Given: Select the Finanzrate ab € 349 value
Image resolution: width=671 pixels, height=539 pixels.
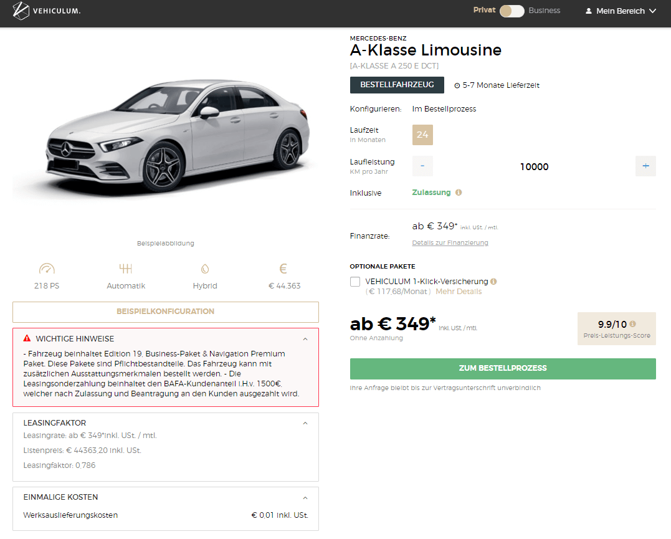Looking at the screenshot, I should pyautogui.click(x=435, y=226).
